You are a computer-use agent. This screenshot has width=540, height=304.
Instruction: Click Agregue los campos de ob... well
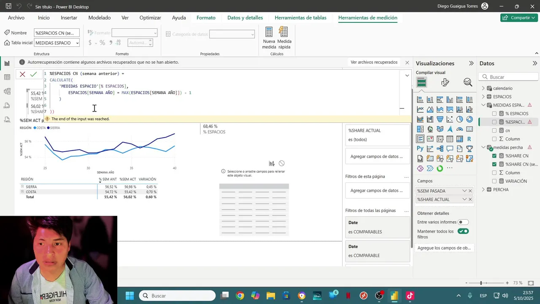pos(444,248)
